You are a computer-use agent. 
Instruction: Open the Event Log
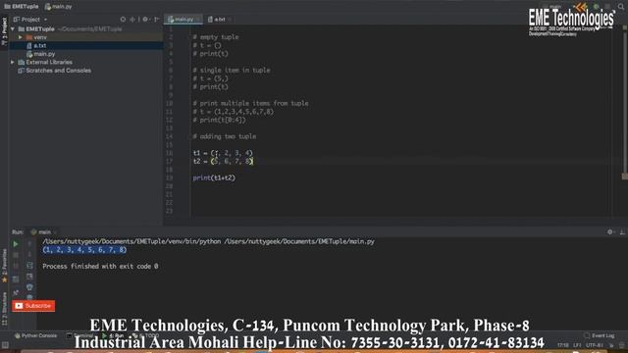600,335
